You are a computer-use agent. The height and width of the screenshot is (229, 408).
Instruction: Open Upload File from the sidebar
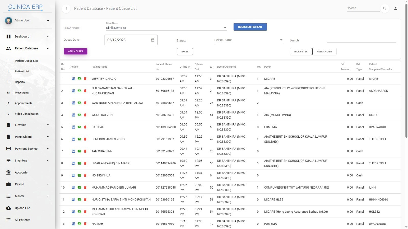tap(22, 208)
